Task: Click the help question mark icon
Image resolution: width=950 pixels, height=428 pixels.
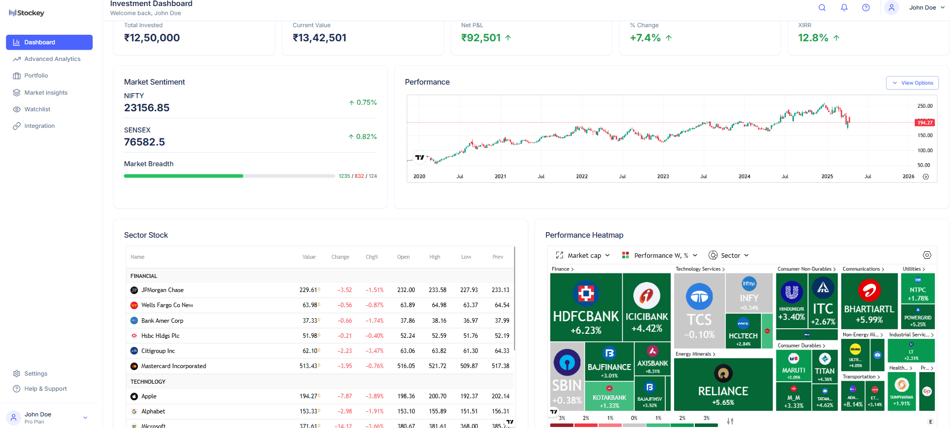Action: [866, 8]
